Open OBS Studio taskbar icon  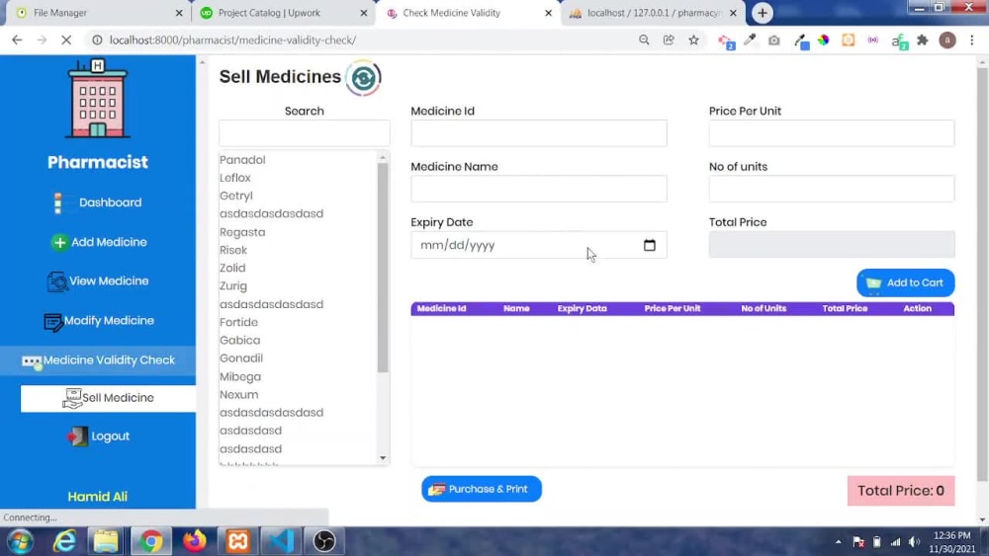click(324, 541)
